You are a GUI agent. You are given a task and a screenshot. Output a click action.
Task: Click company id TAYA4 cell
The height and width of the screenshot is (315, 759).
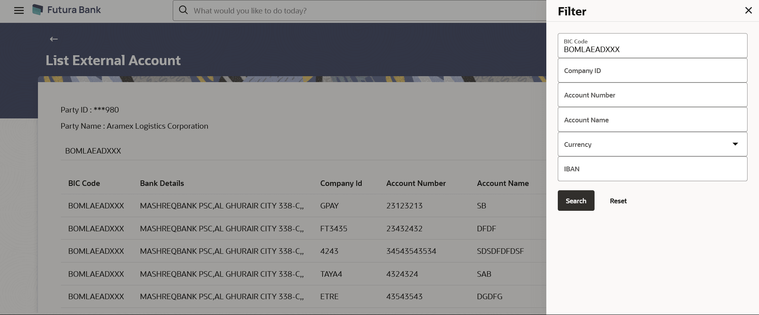[331, 274]
